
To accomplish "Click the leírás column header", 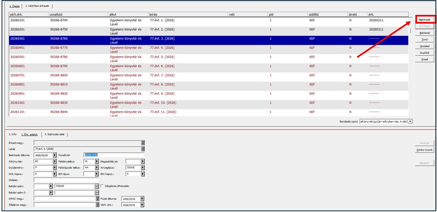I will 188,14.
